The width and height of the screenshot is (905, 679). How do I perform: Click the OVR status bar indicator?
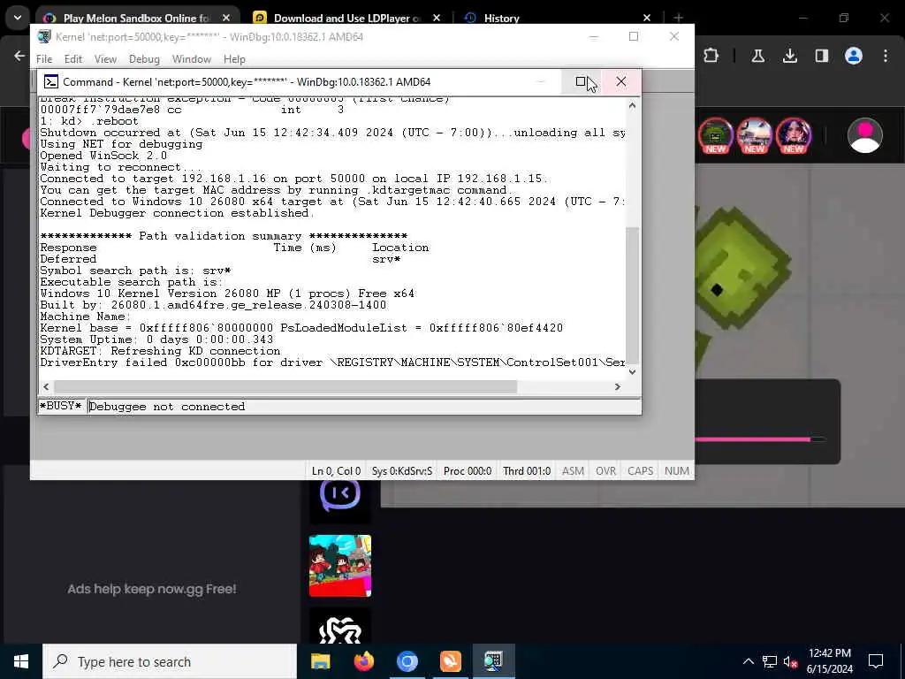pyautogui.click(x=606, y=471)
